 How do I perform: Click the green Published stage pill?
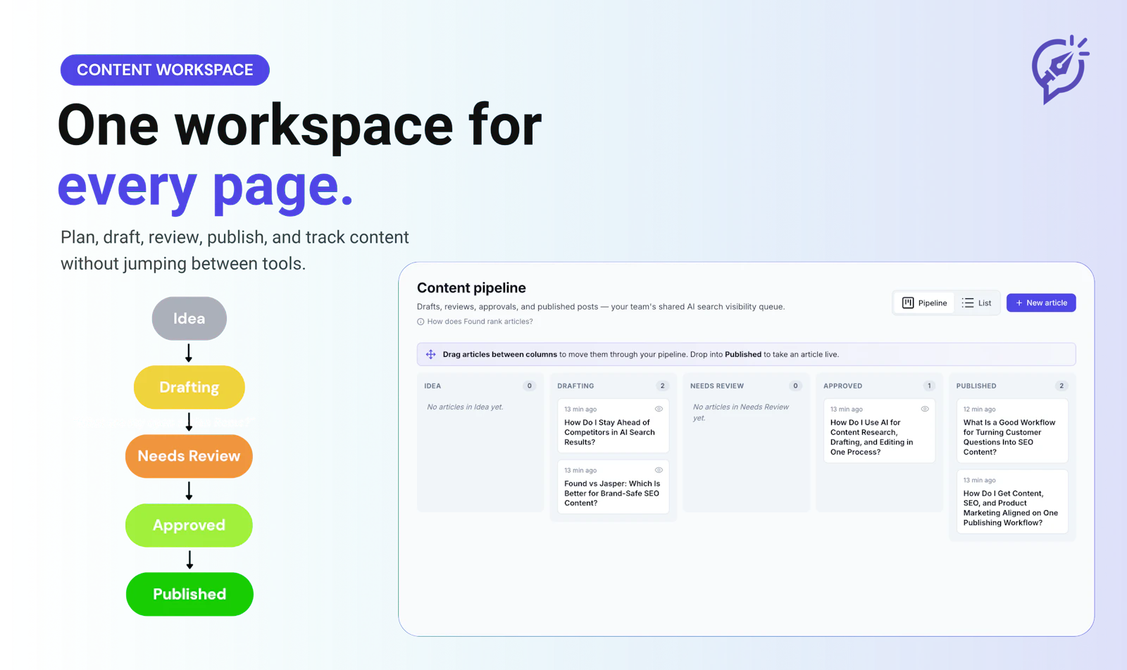(x=189, y=594)
